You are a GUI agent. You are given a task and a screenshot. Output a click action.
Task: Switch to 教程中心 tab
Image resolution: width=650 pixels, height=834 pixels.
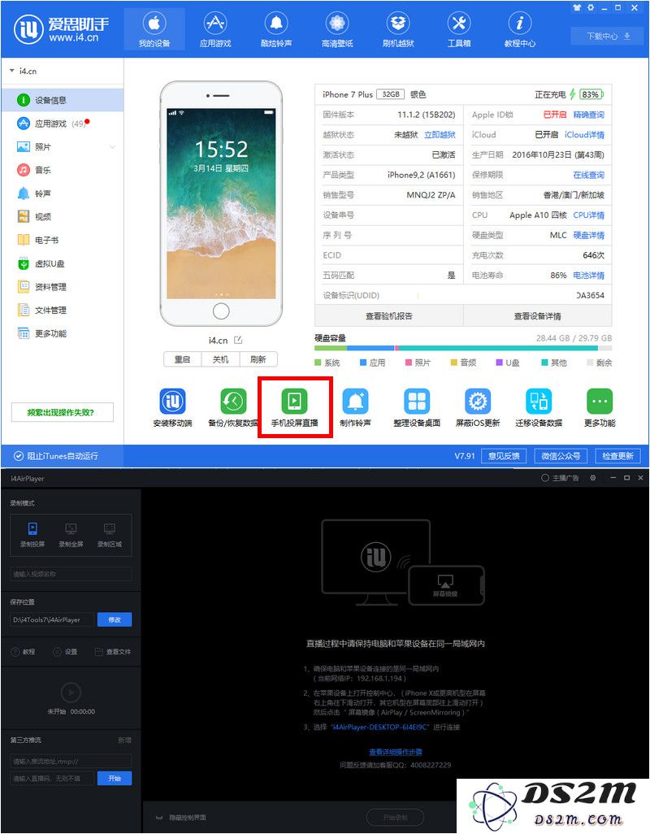tap(520, 29)
